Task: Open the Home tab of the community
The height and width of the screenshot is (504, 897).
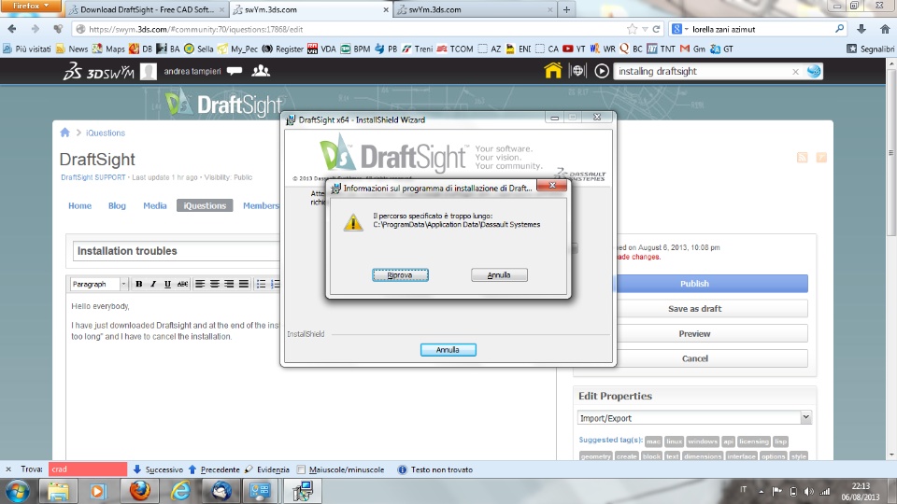Action: click(x=79, y=205)
